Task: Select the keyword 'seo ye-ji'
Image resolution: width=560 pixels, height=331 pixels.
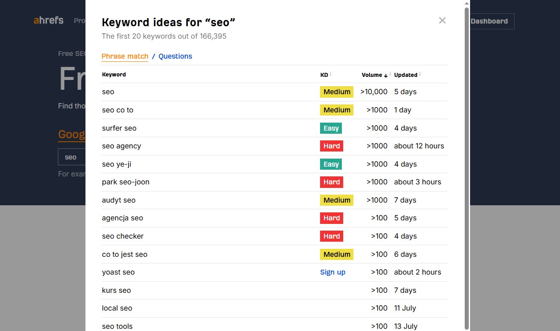Action: (117, 164)
